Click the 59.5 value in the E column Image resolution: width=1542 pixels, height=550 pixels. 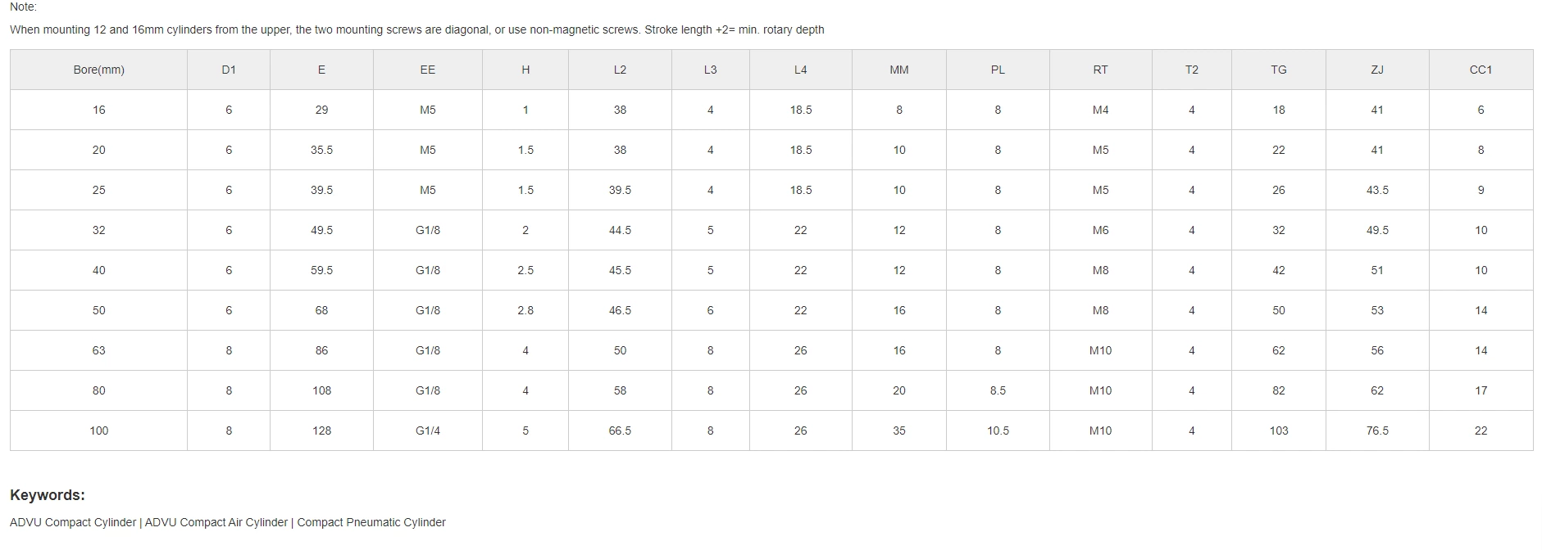[x=321, y=270]
